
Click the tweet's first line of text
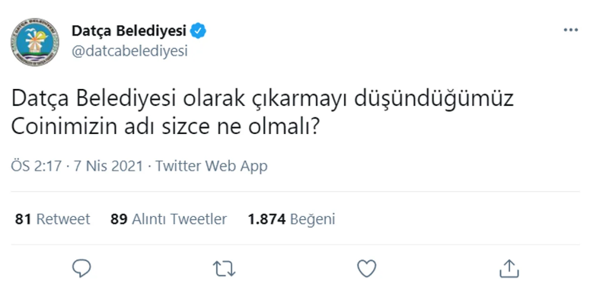[262, 99]
